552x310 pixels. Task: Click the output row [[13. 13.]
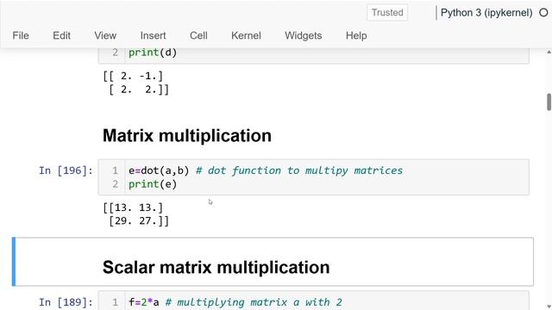click(x=133, y=208)
